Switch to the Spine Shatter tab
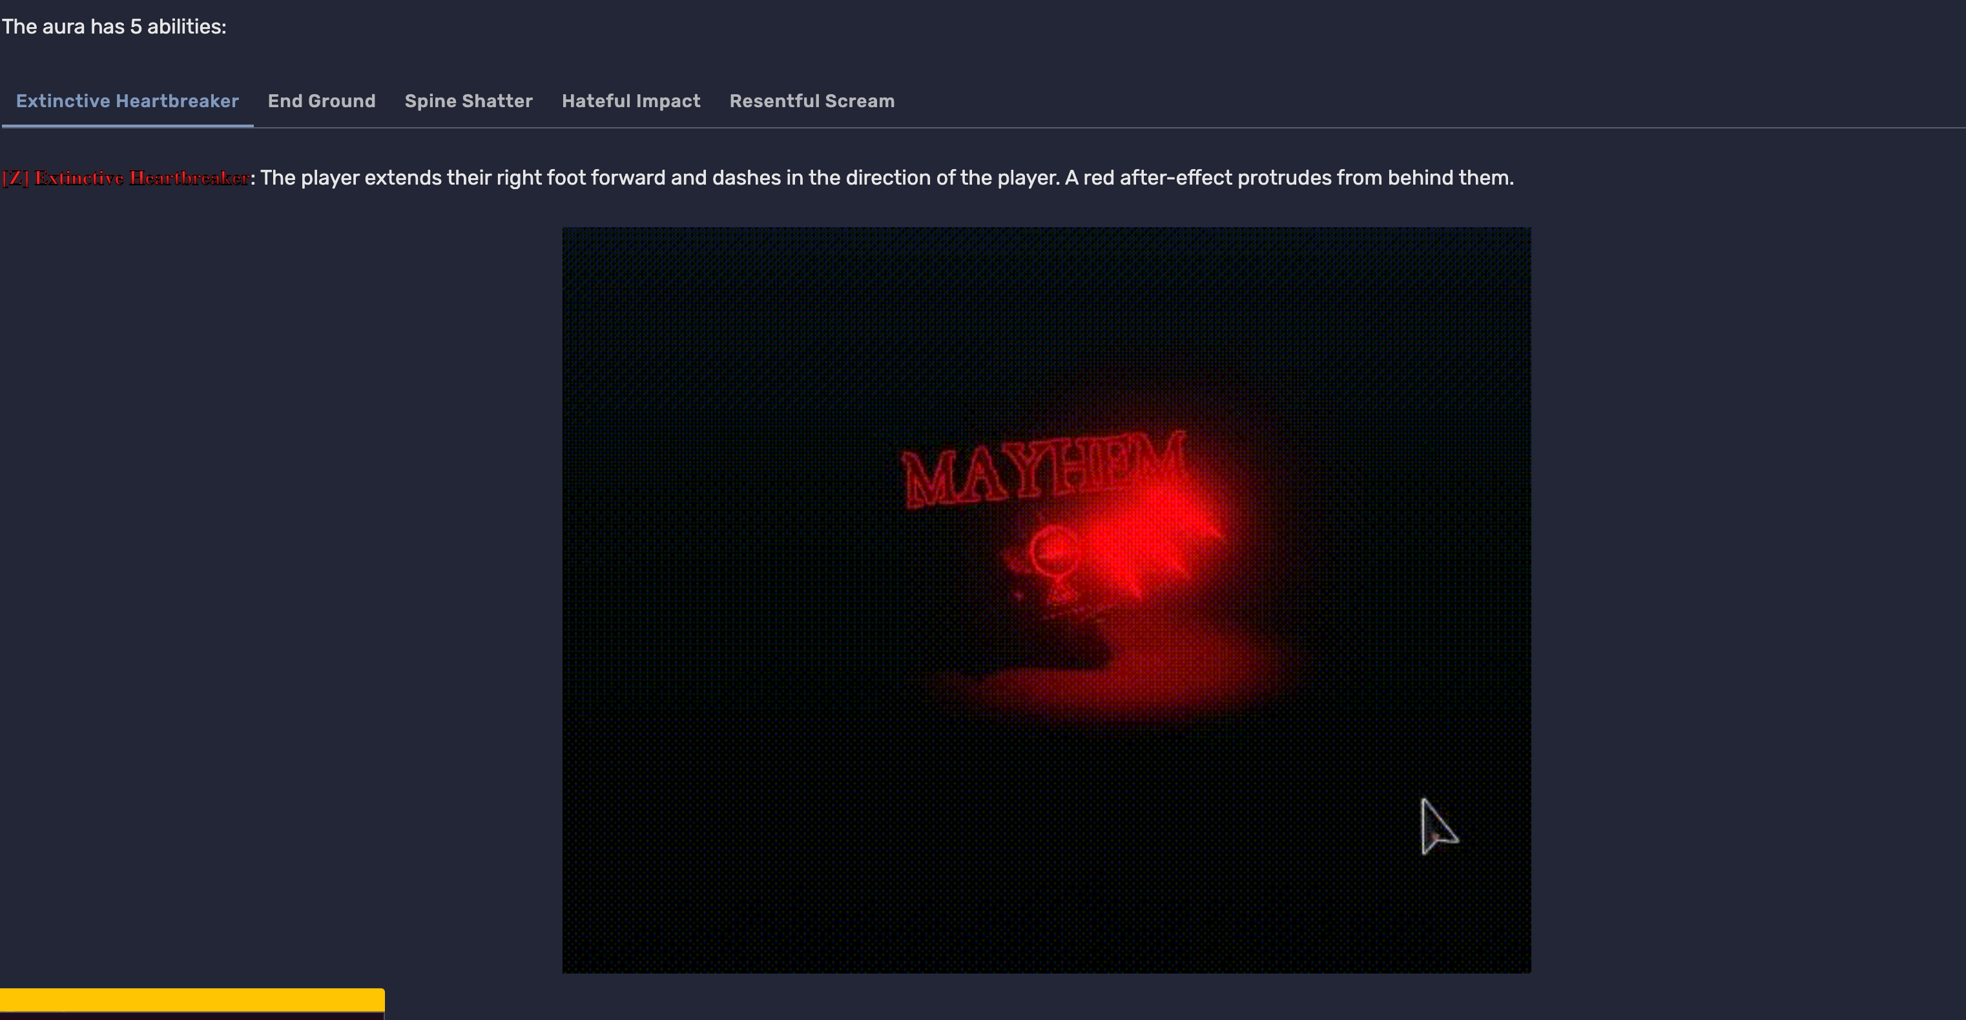 click(468, 101)
